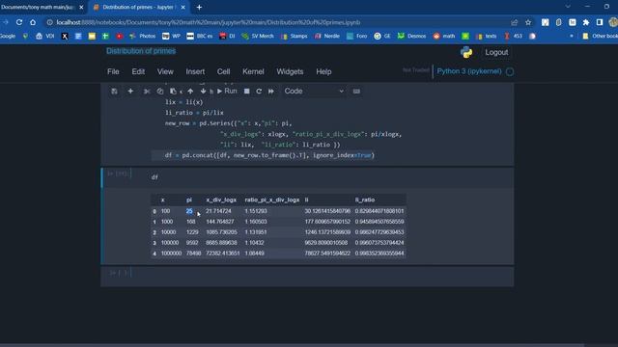Click the Python 3 (ipykernel) kernel name
Screen dimensions: 618x347
click(x=469, y=71)
